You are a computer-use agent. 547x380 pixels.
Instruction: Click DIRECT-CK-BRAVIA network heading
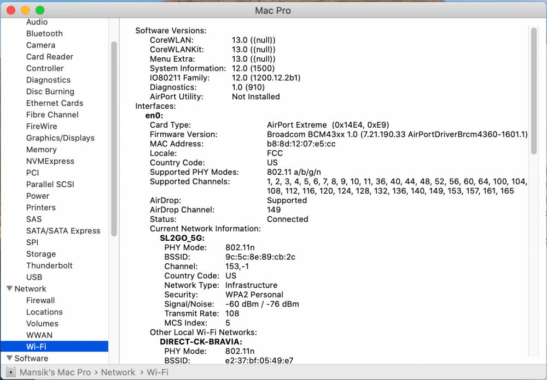201,342
